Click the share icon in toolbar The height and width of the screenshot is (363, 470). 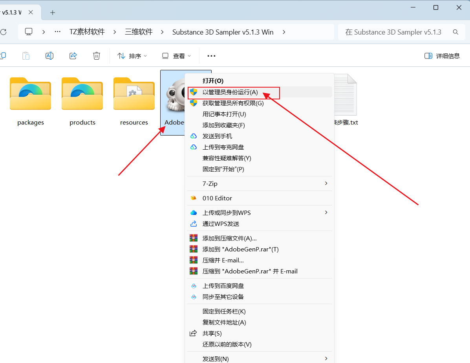pos(73,56)
